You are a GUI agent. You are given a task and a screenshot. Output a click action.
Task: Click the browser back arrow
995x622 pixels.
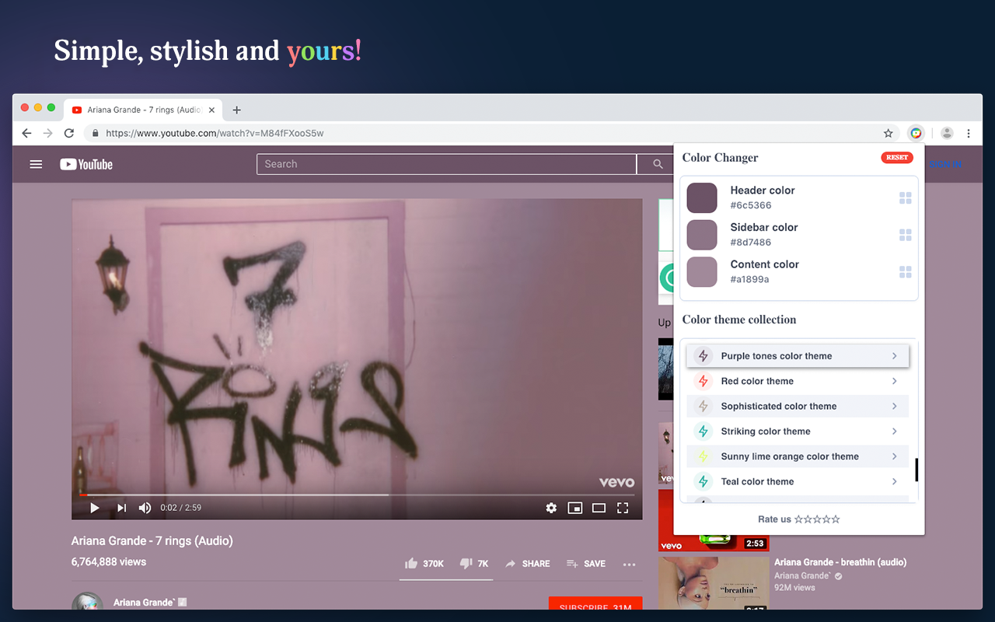pyautogui.click(x=26, y=133)
